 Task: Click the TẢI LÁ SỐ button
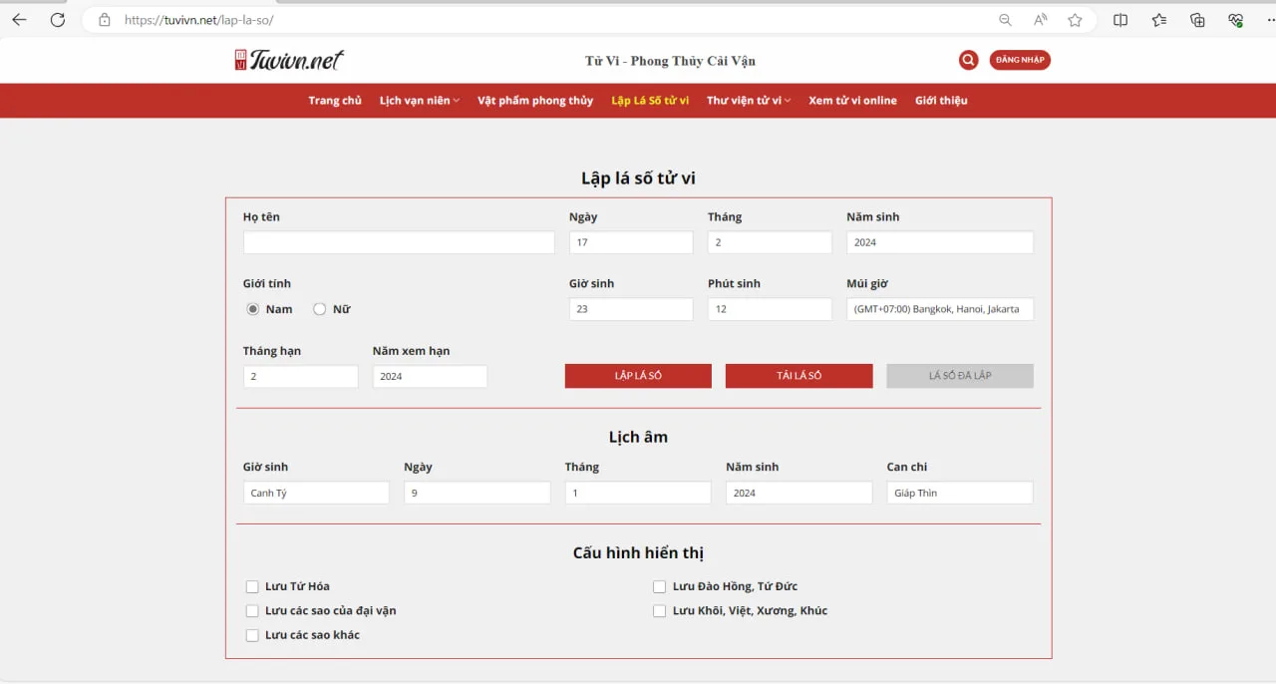[x=798, y=376]
